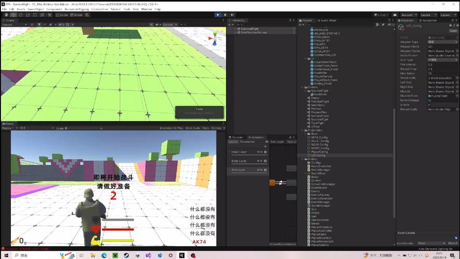This screenshot has height=259, width=460.
Task: Toggle Center pivot mode
Action: pos(62,15)
